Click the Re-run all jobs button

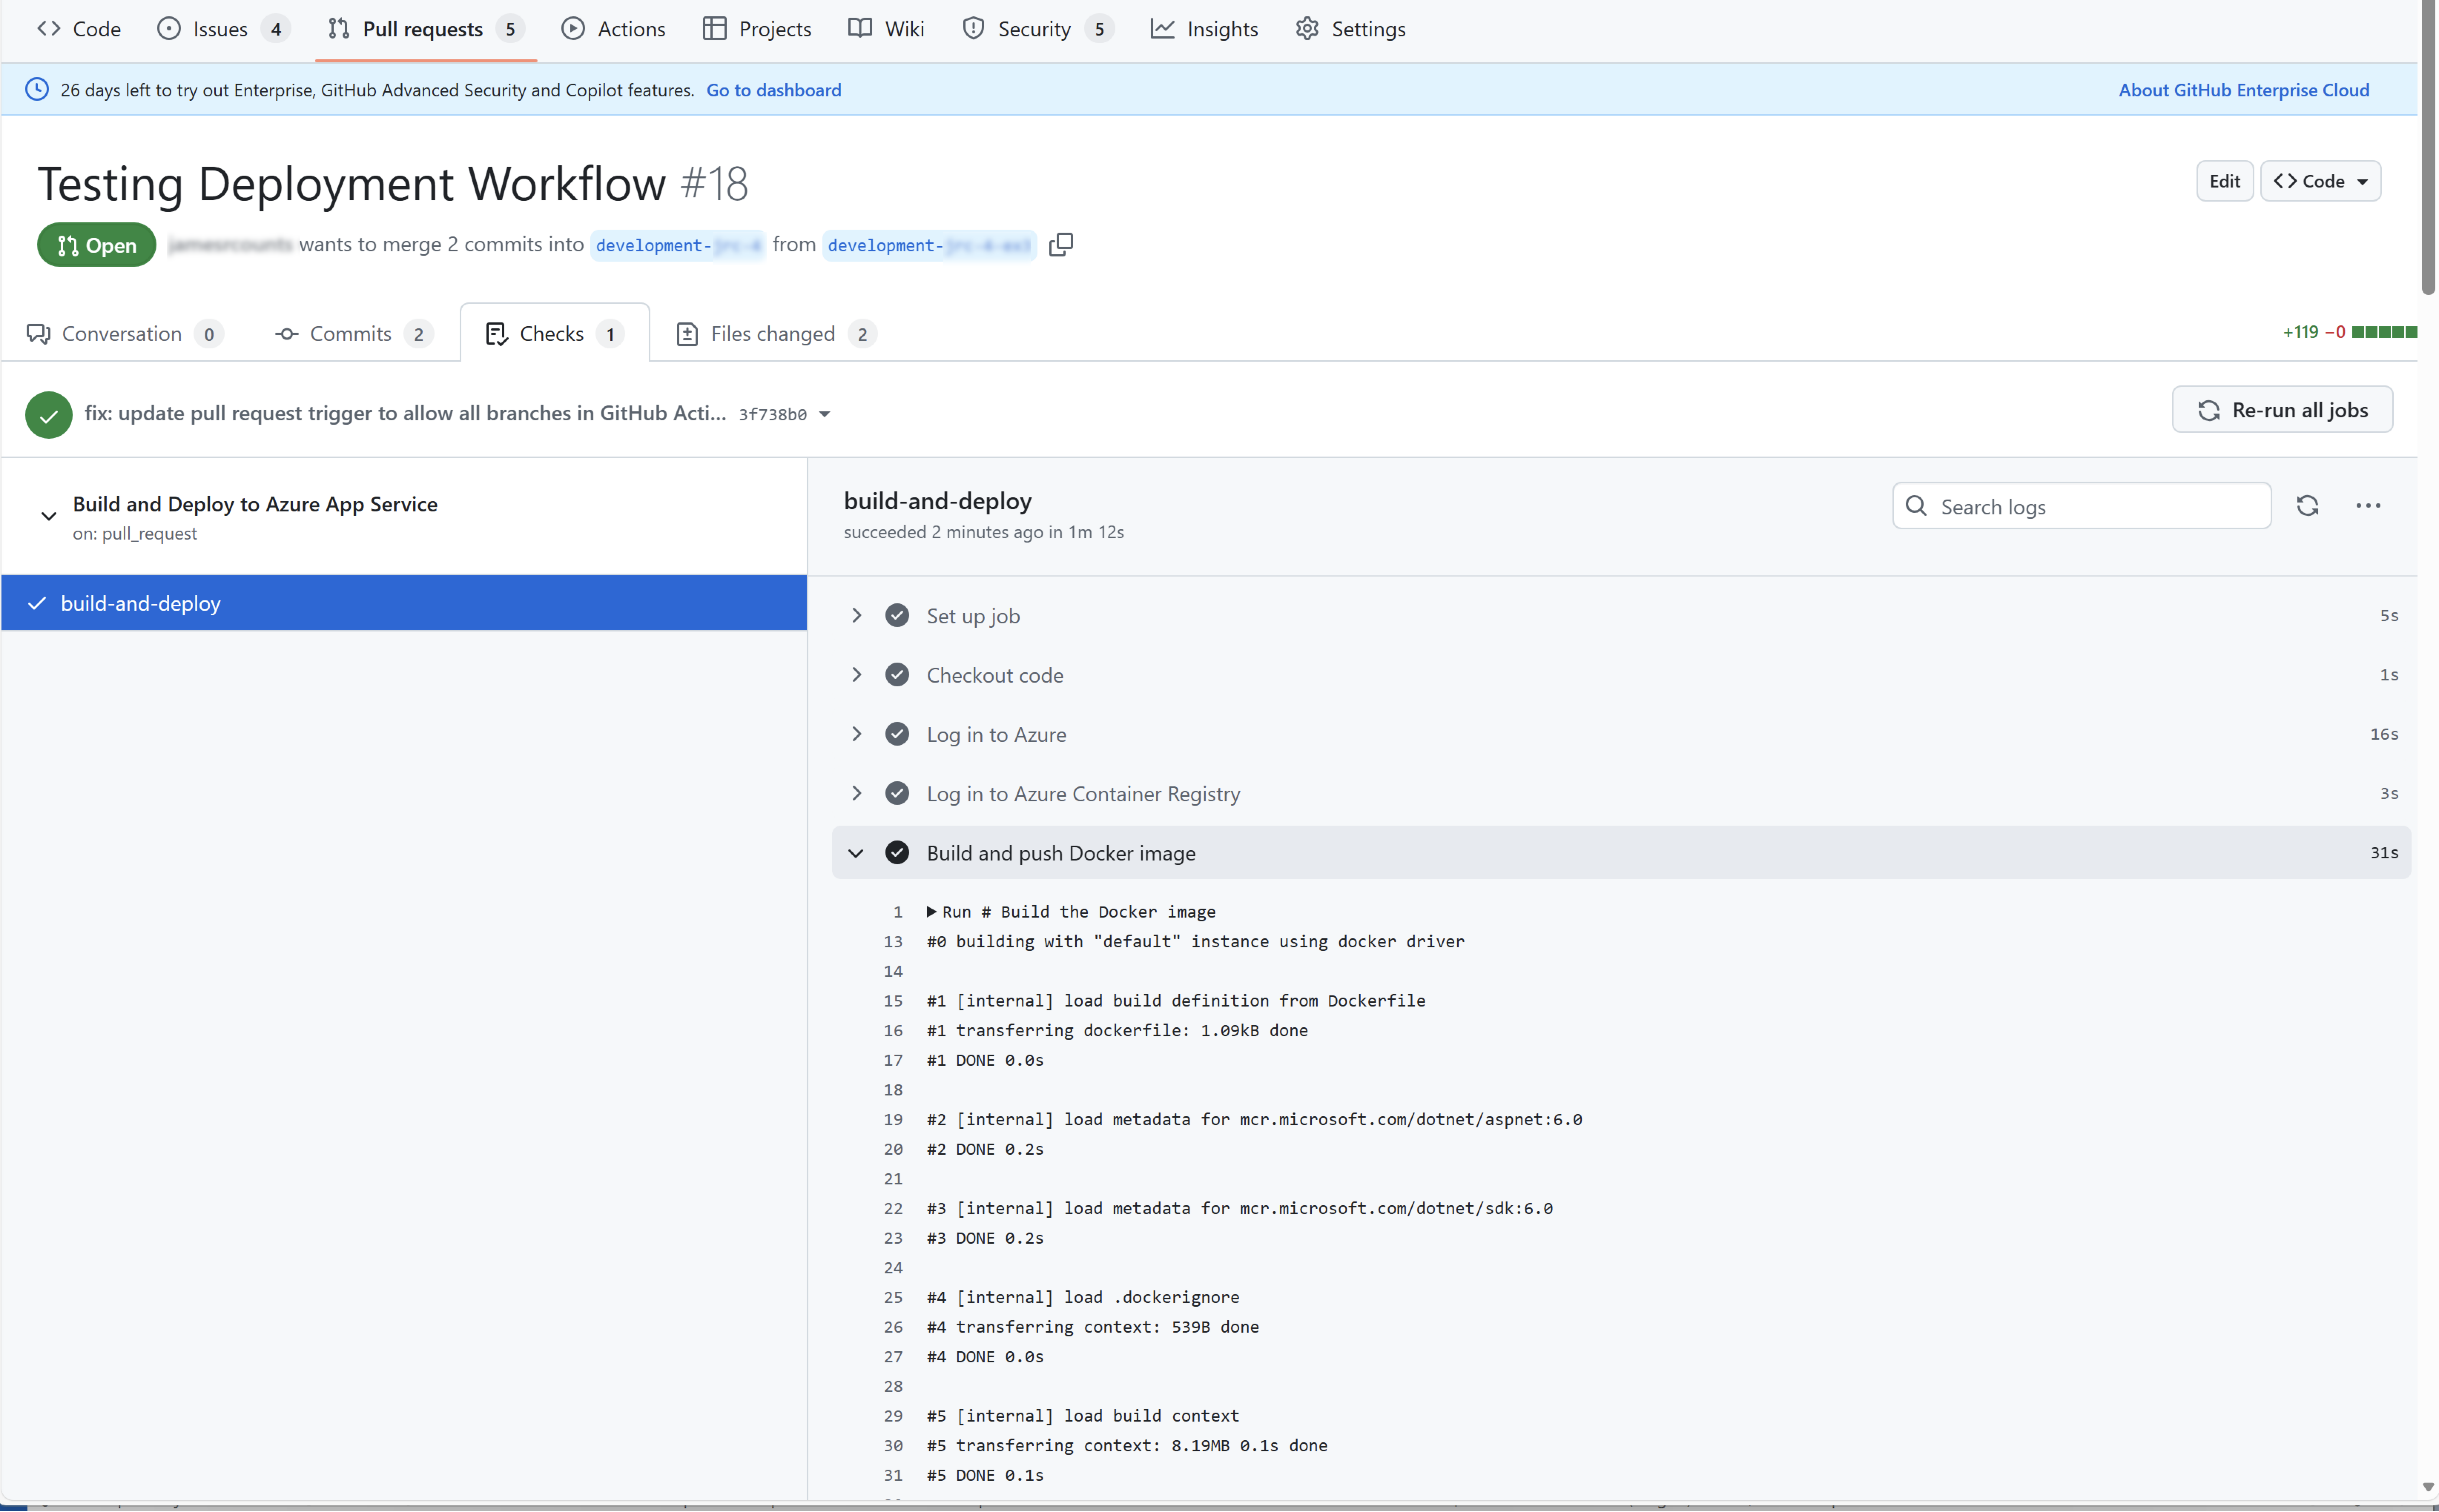click(2281, 409)
